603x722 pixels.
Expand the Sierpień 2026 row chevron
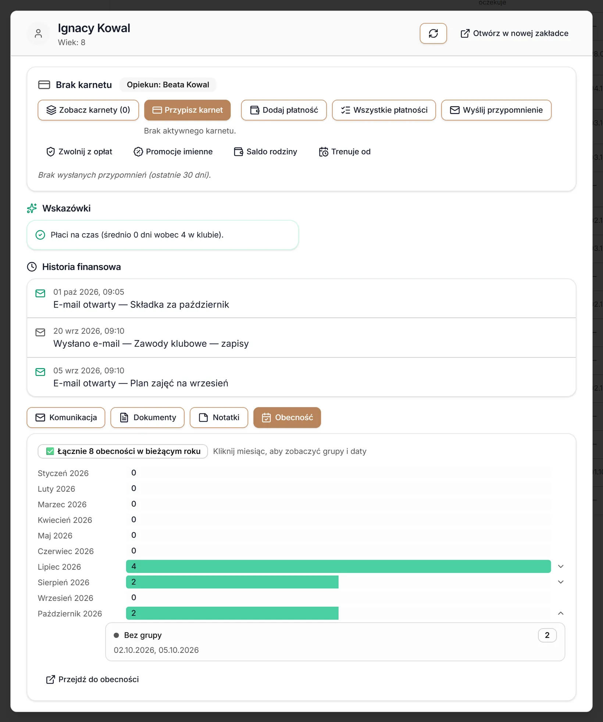point(561,582)
